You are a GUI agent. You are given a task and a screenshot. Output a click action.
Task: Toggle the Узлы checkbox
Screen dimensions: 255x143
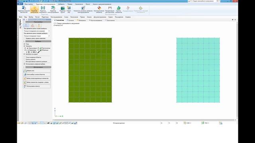click(x=24, y=44)
